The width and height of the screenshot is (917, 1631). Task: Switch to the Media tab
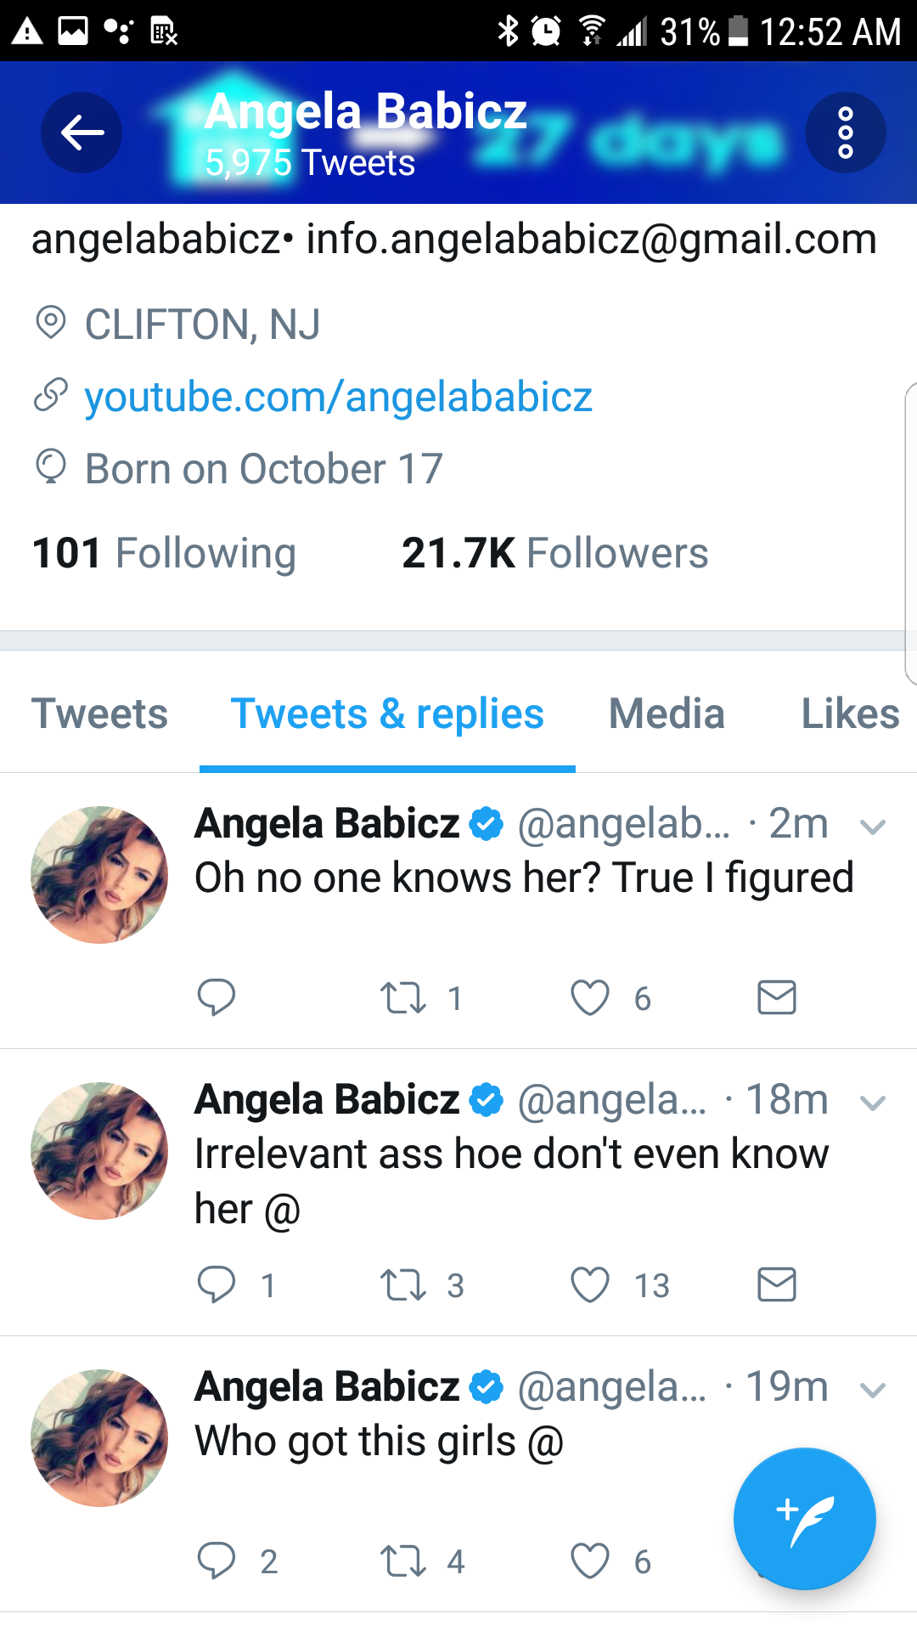667,714
